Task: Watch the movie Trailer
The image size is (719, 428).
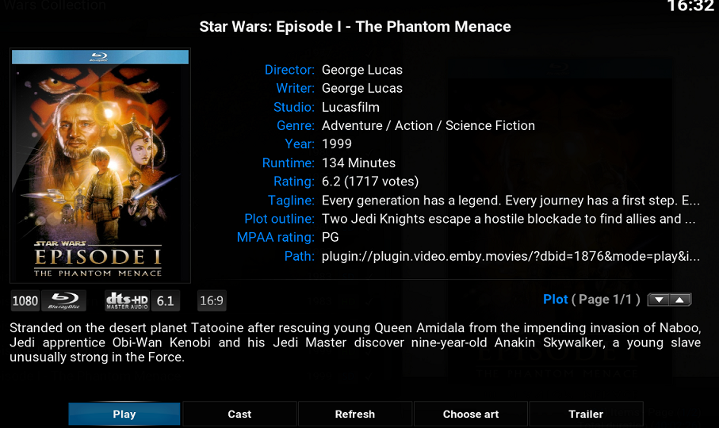Action: 586,414
